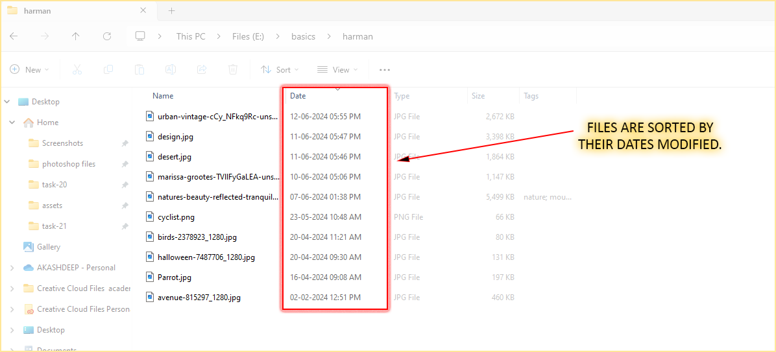
Task: Collapse the Home tree section
Action: coord(12,123)
